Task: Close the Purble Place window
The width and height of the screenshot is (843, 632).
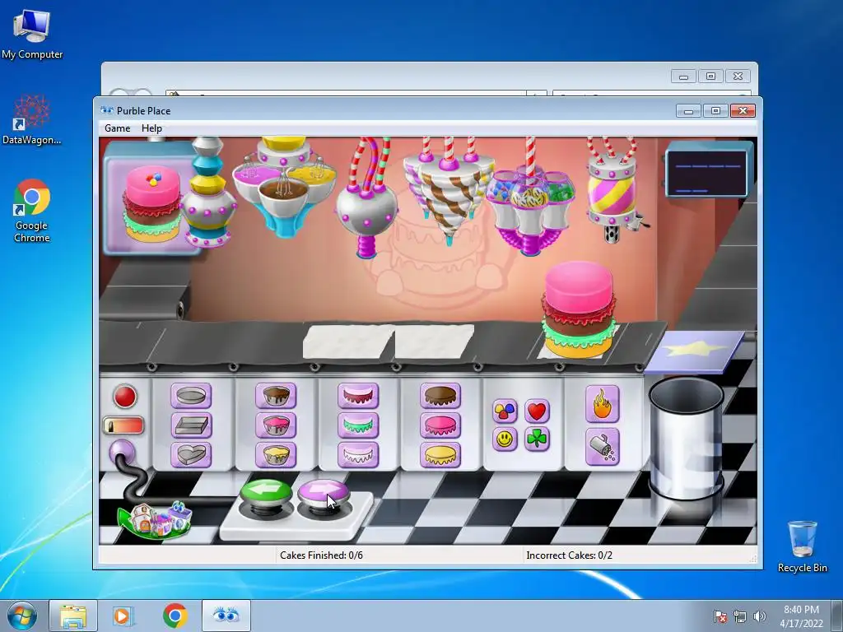Action: pos(743,111)
